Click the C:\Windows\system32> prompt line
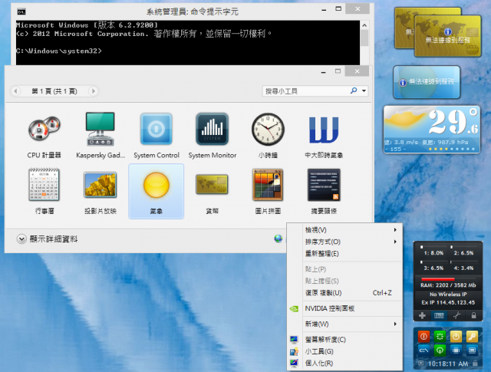Image resolution: width=491 pixels, height=372 pixels. pyautogui.click(x=59, y=51)
